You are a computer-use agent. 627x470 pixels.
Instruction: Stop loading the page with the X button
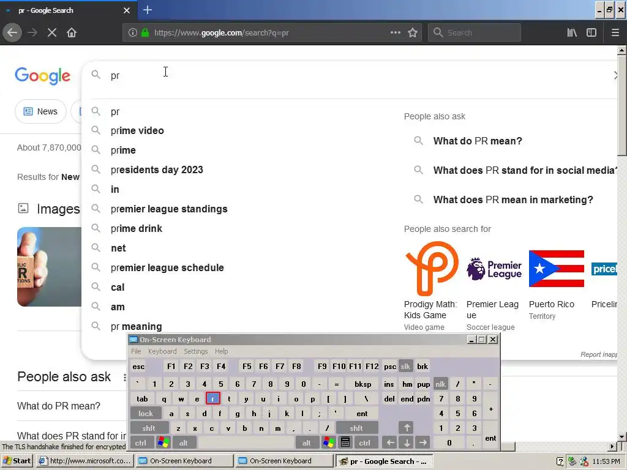click(x=52, y=32)
